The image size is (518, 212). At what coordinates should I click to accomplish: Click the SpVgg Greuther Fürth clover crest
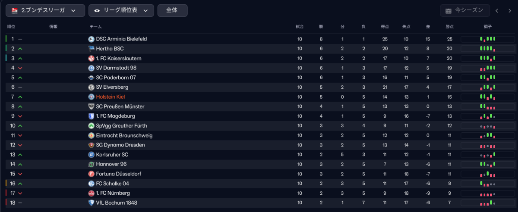point(91,126)
